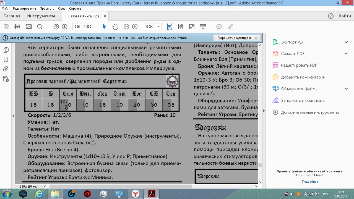Image resolution: width=354 pixels, height=199 pixels.
Task: Collapse right tools pane arrow
Action: [x=264, y=111]
